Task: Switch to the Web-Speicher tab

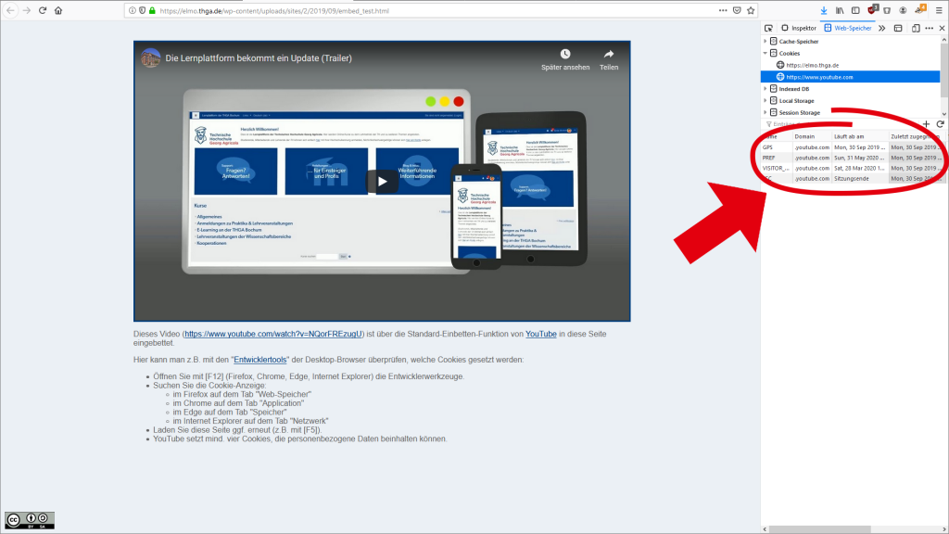Action: coord(848,28)
